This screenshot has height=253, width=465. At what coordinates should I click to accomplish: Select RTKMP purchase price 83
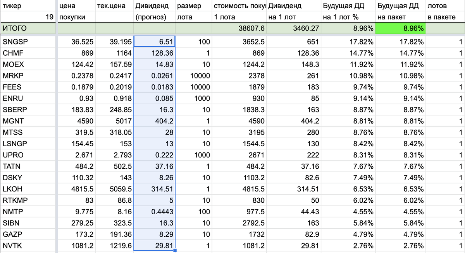tap(76, 200)
